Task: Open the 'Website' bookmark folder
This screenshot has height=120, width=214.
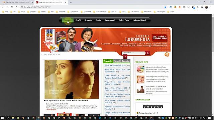Action: 61,12
